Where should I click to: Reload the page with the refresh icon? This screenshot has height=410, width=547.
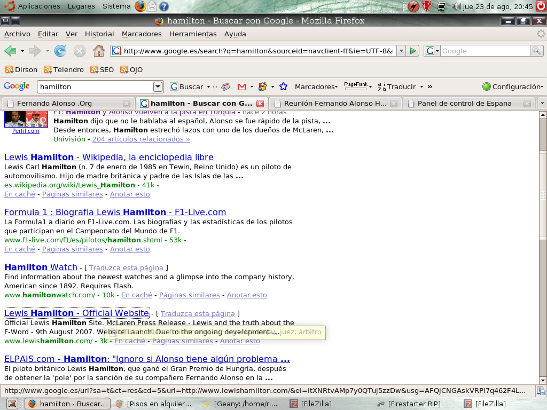coord(60,51)
